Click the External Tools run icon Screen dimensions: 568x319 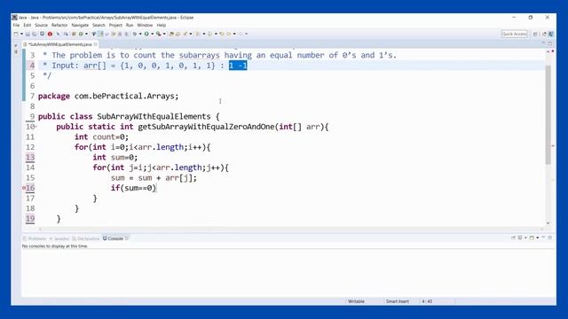pos(159,34)
